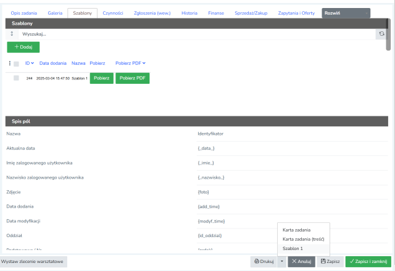
Task: Expand the Rozwiń dropdown
Action: pos(346,13)
